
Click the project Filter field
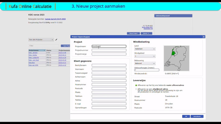[44, 46]
